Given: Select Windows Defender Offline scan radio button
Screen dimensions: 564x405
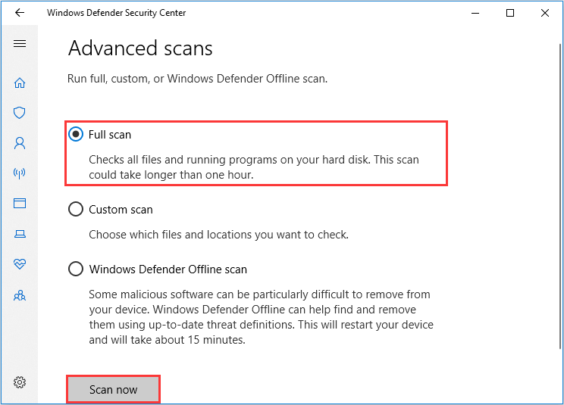Looking at the screenshot, I should point(76,269).
